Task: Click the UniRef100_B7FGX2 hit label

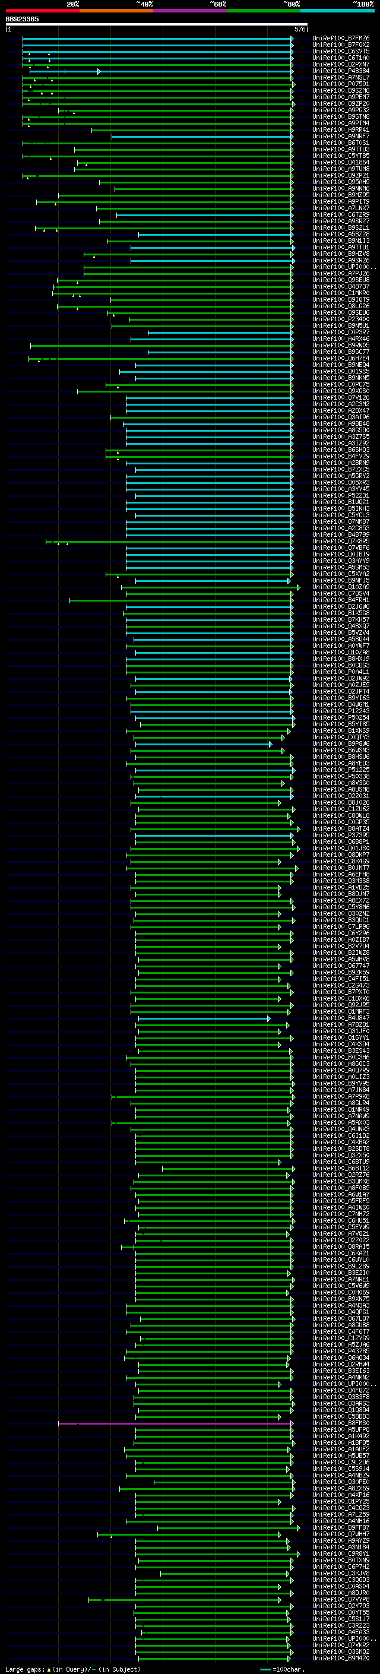Action: click(x=340, y=45)
